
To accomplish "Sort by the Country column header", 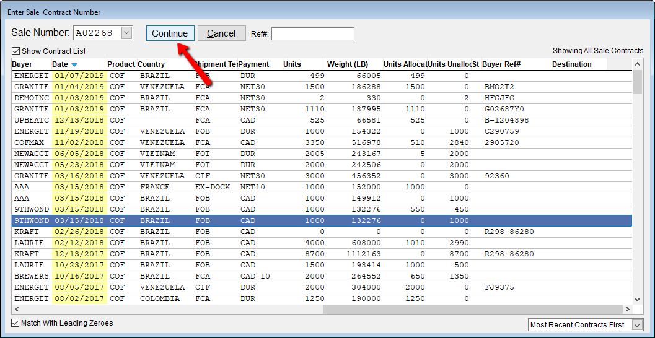I will (165, 64).
